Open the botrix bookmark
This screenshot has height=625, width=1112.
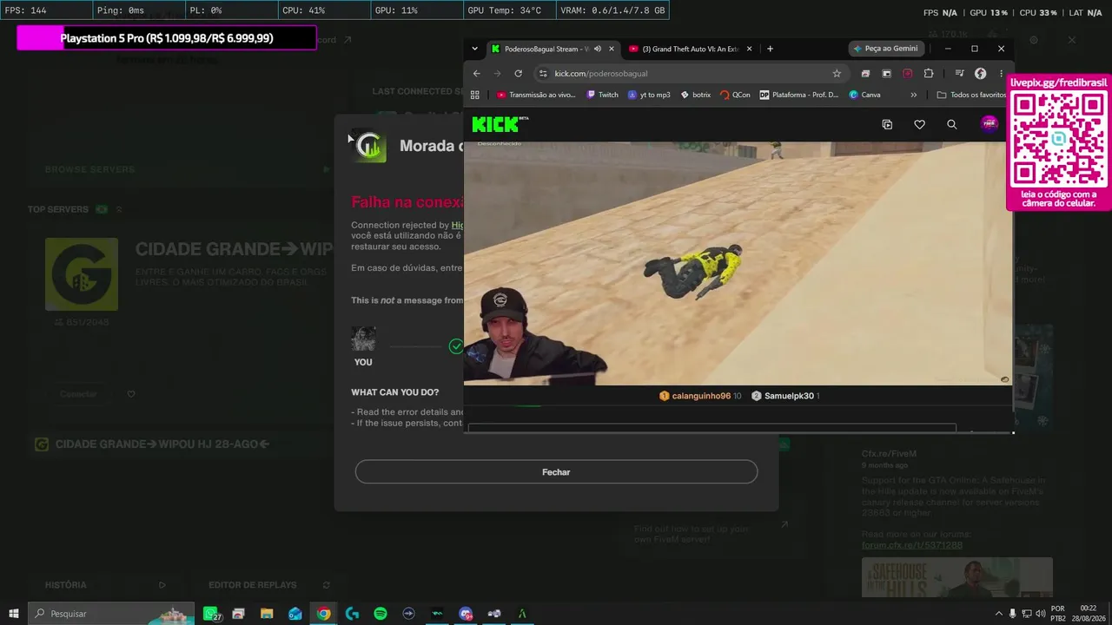tap(695, 95)
